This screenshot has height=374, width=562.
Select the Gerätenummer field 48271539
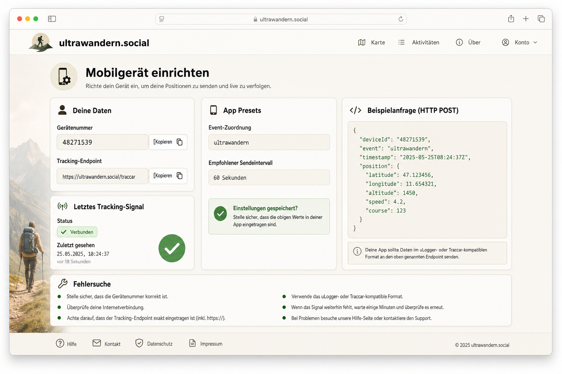pos(102,142)
